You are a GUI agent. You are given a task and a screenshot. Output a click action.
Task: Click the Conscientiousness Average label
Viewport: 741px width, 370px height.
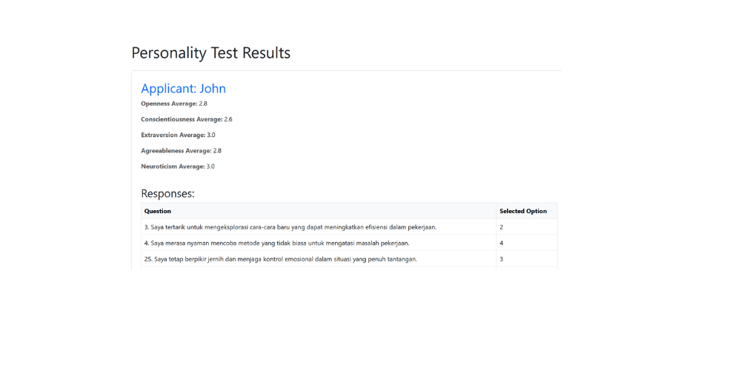181,119
